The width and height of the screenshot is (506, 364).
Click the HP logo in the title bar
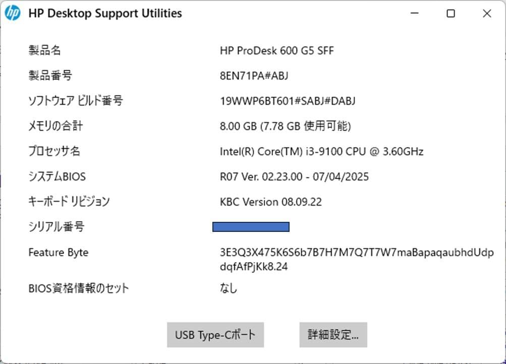coord(12,13)
